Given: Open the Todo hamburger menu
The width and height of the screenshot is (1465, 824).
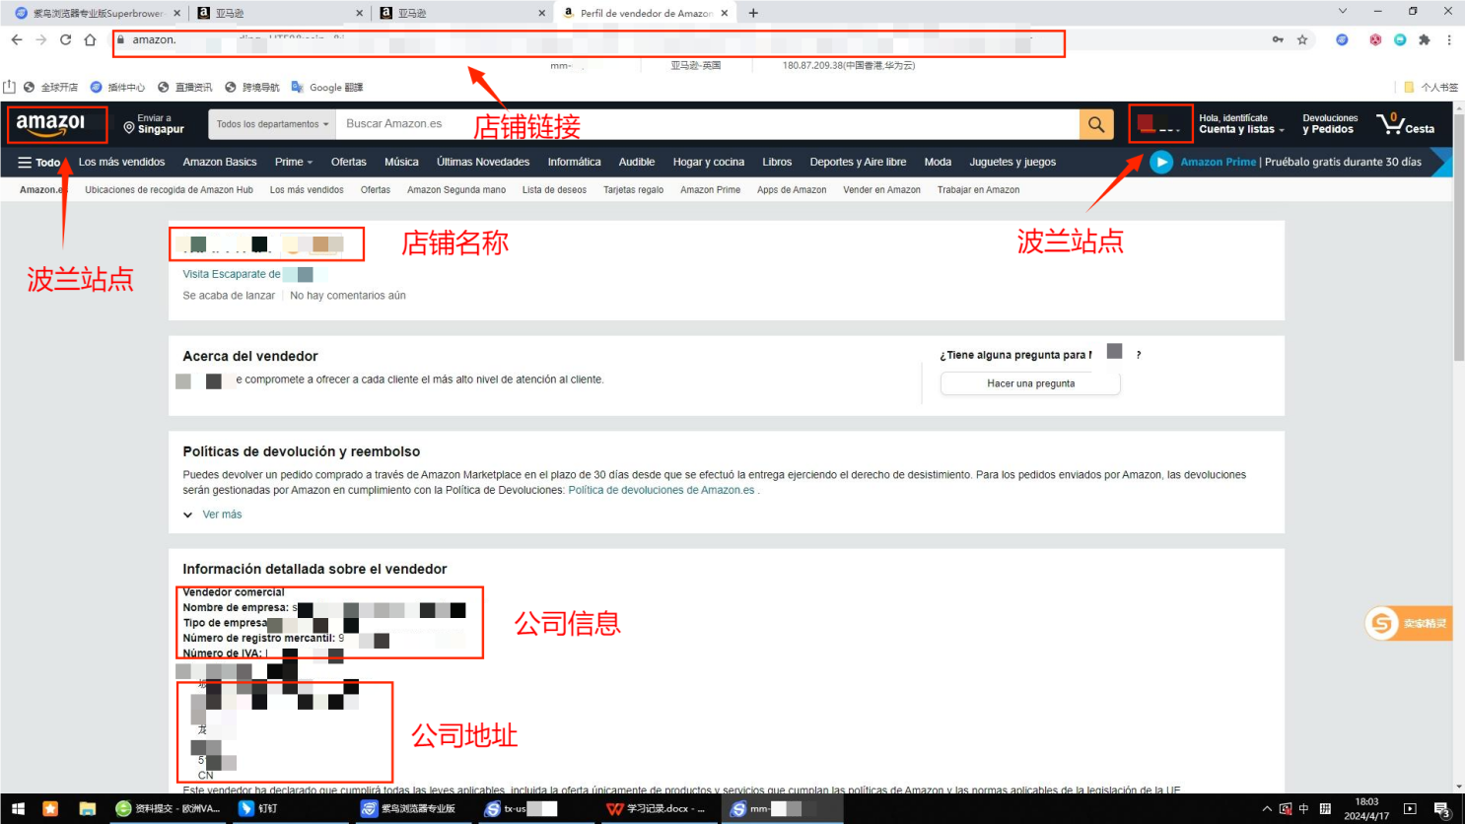Looking at the screenshot, I should [x=38, y=163].
